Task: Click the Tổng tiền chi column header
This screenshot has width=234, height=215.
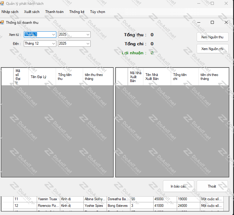Action: coord(185,77)
